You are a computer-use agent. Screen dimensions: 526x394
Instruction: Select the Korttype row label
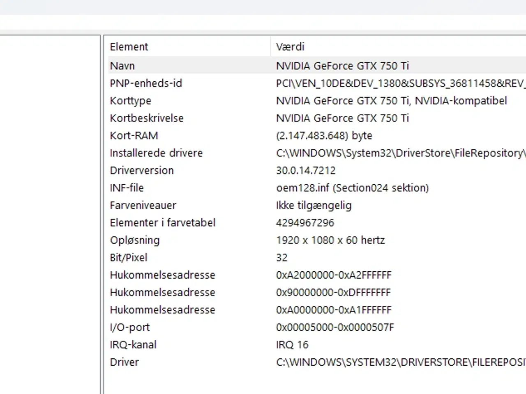(130, 101)
